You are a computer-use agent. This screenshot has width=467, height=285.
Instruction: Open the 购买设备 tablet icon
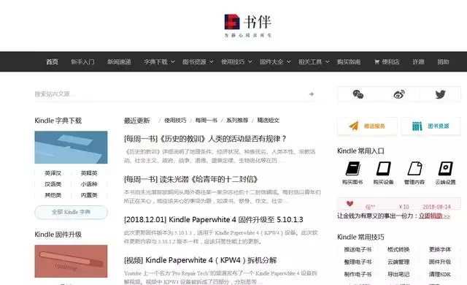(x=384, y=168)
